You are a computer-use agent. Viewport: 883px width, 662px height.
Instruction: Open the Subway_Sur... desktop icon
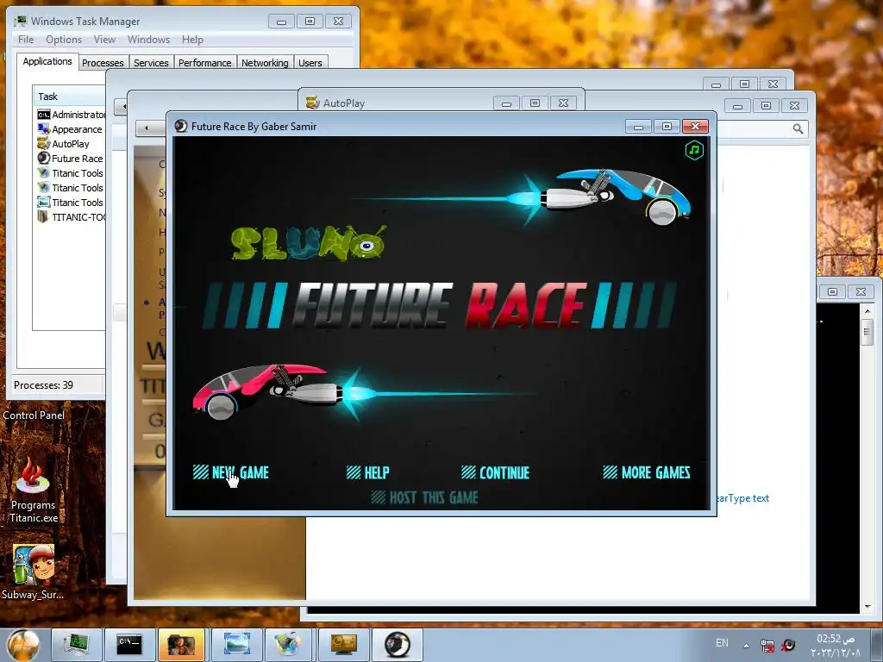[33, 571]
